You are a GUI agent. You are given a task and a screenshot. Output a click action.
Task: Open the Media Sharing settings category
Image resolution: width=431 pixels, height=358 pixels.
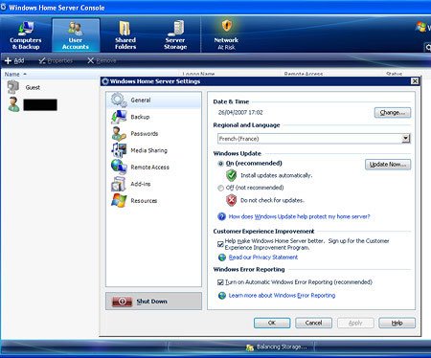click(x=153, y=150)
